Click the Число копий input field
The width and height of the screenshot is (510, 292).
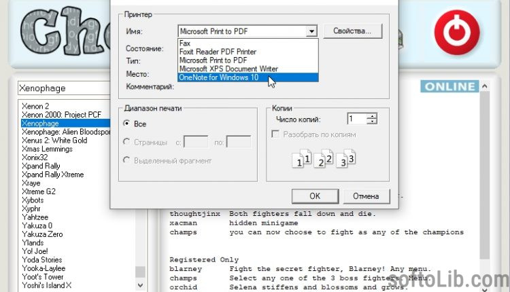[x=357, y=119]
